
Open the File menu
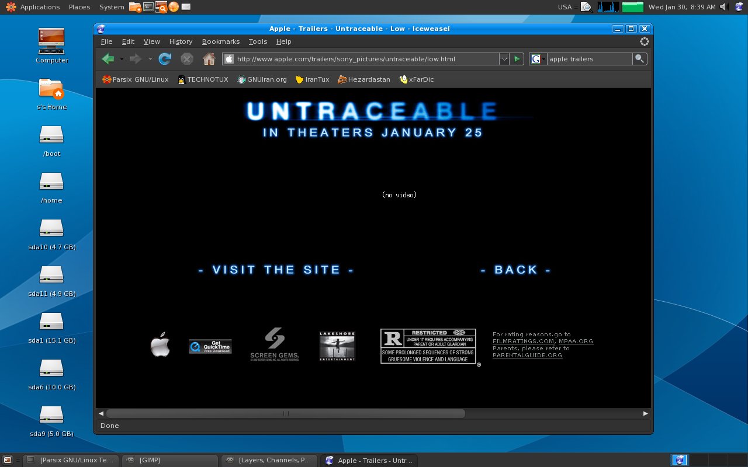tap(106, 41)
